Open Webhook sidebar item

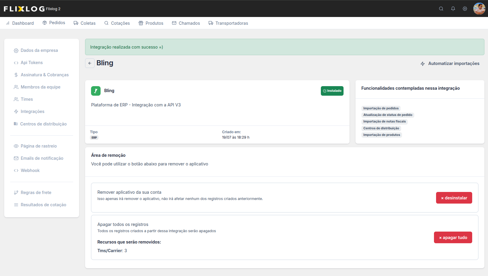pos(27,170)
